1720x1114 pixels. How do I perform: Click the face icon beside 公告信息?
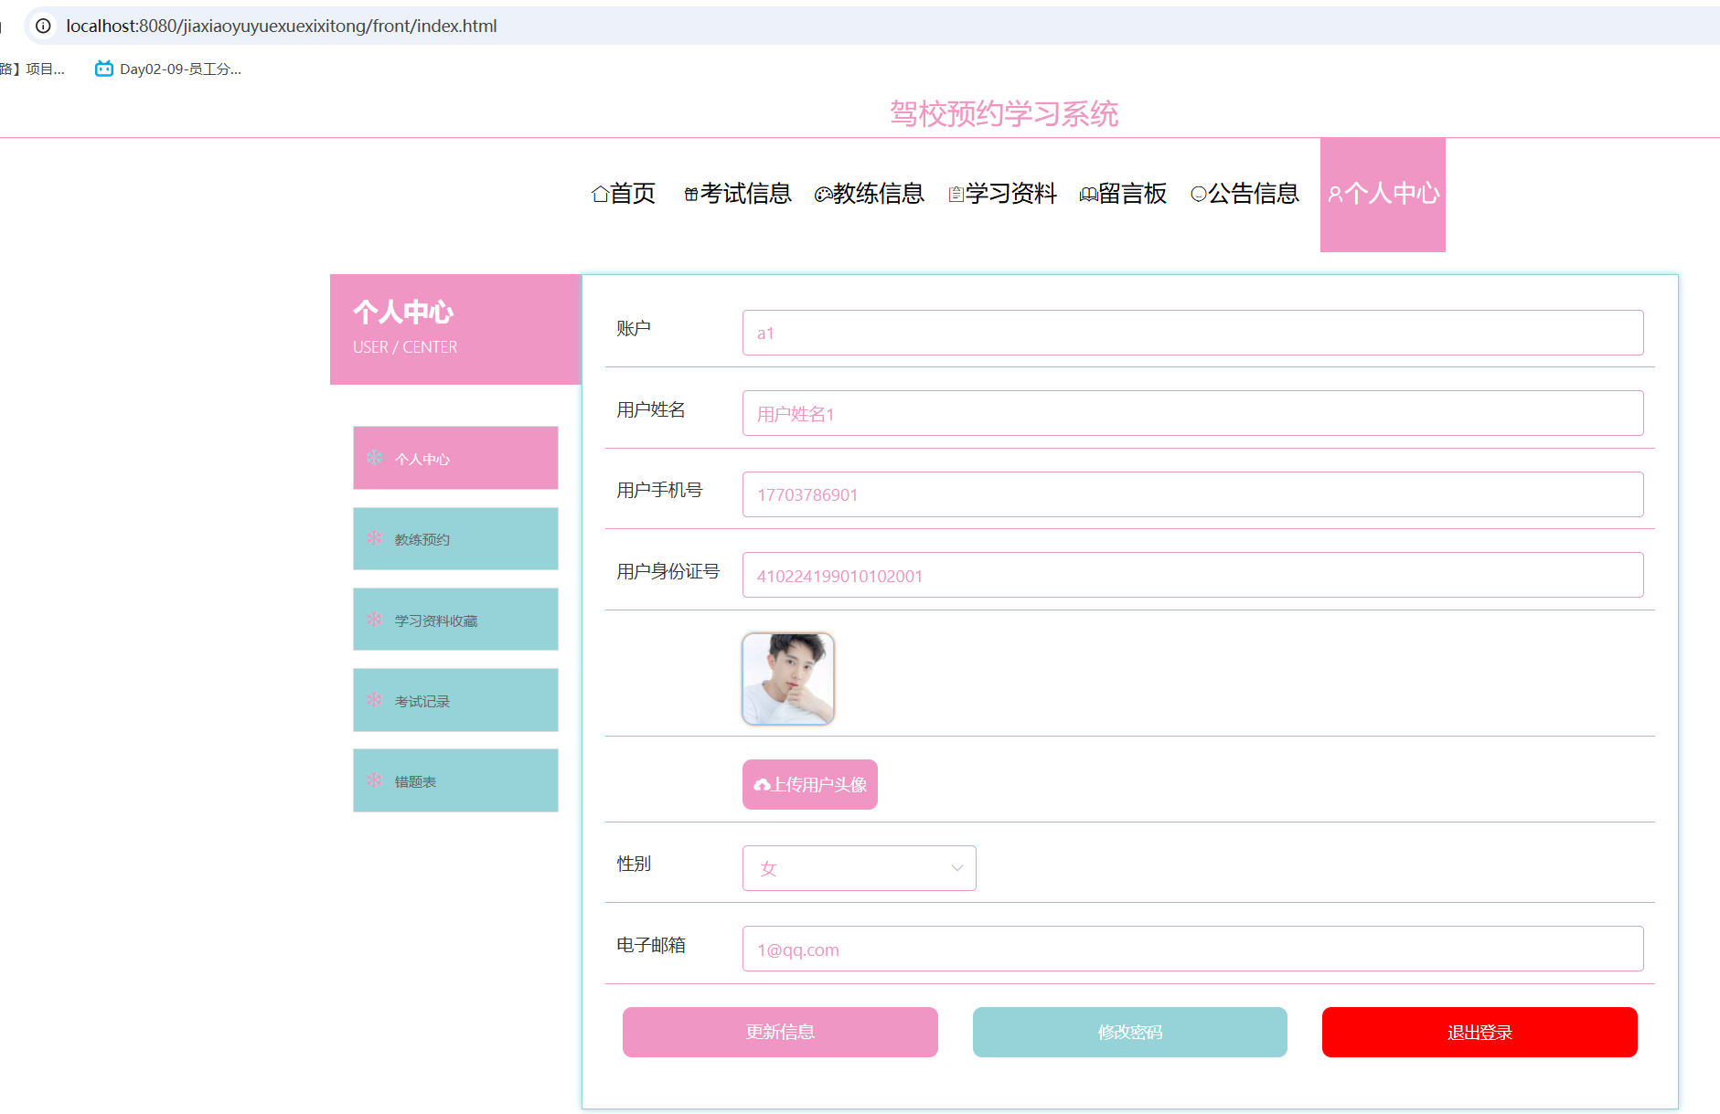pos(1199,194)
